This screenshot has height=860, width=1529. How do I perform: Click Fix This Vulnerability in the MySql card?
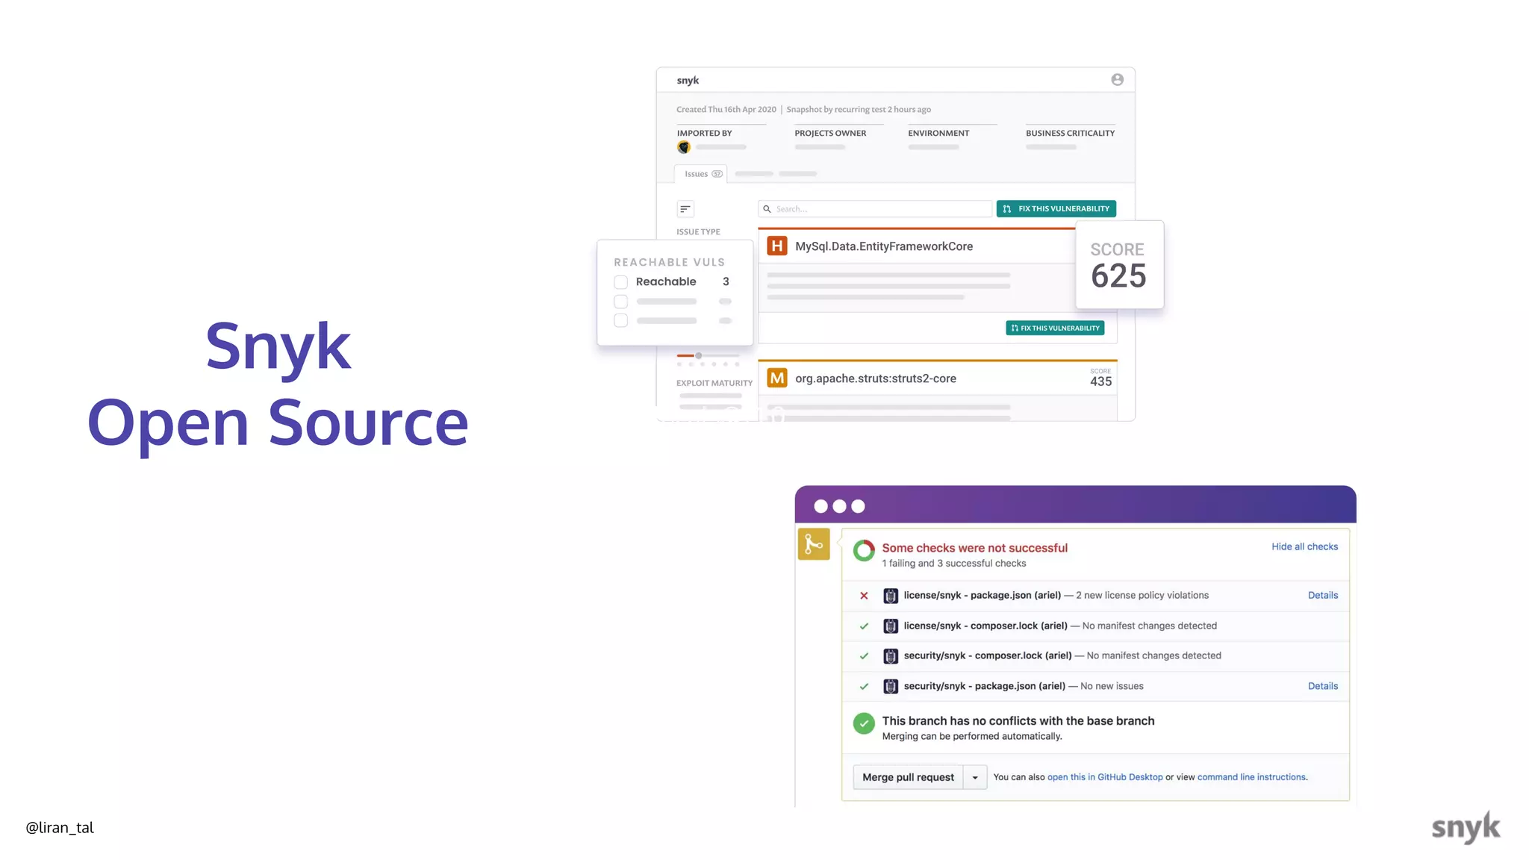pyautogui.click(x=1055, y=328)
